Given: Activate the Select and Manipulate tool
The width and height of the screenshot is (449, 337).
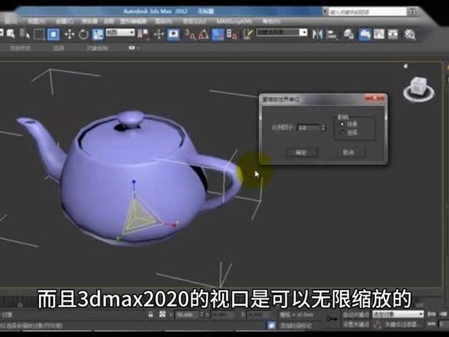Looking at the screenshot, I should (x=159, y=35).
